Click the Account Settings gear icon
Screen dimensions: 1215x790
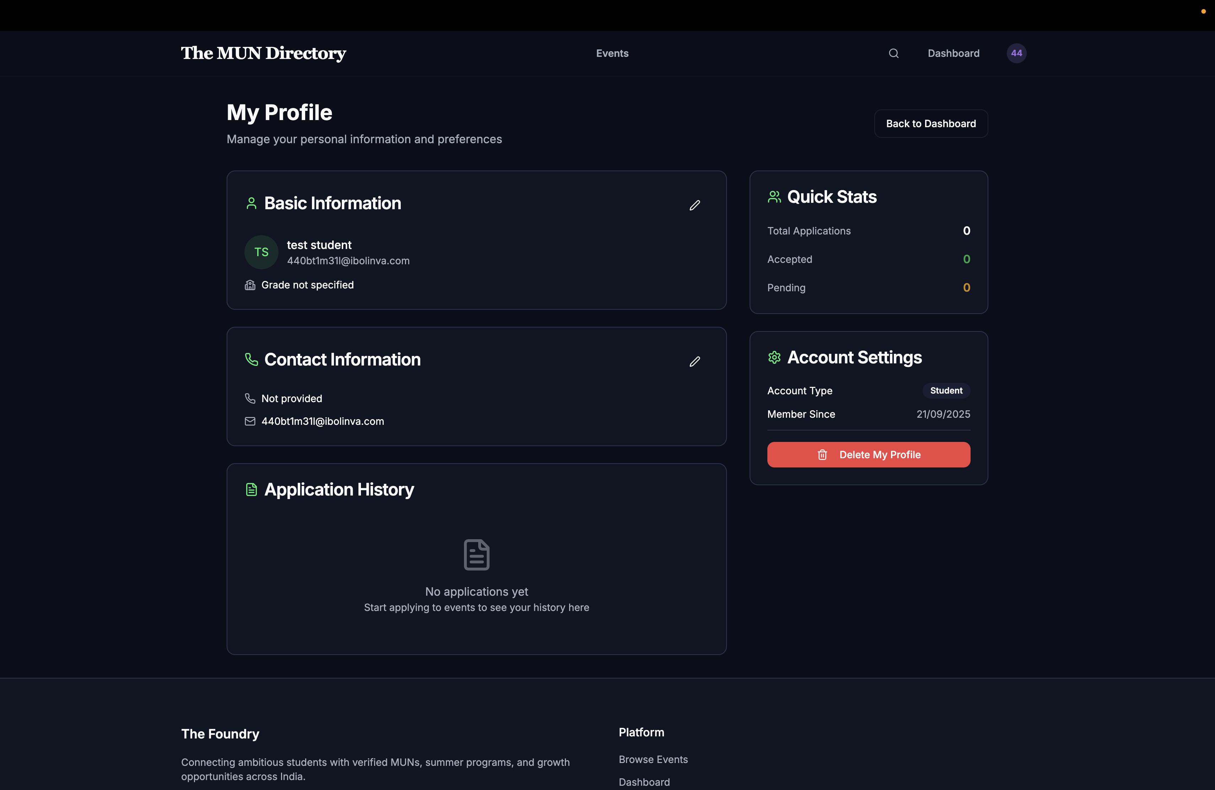point(774,357)
